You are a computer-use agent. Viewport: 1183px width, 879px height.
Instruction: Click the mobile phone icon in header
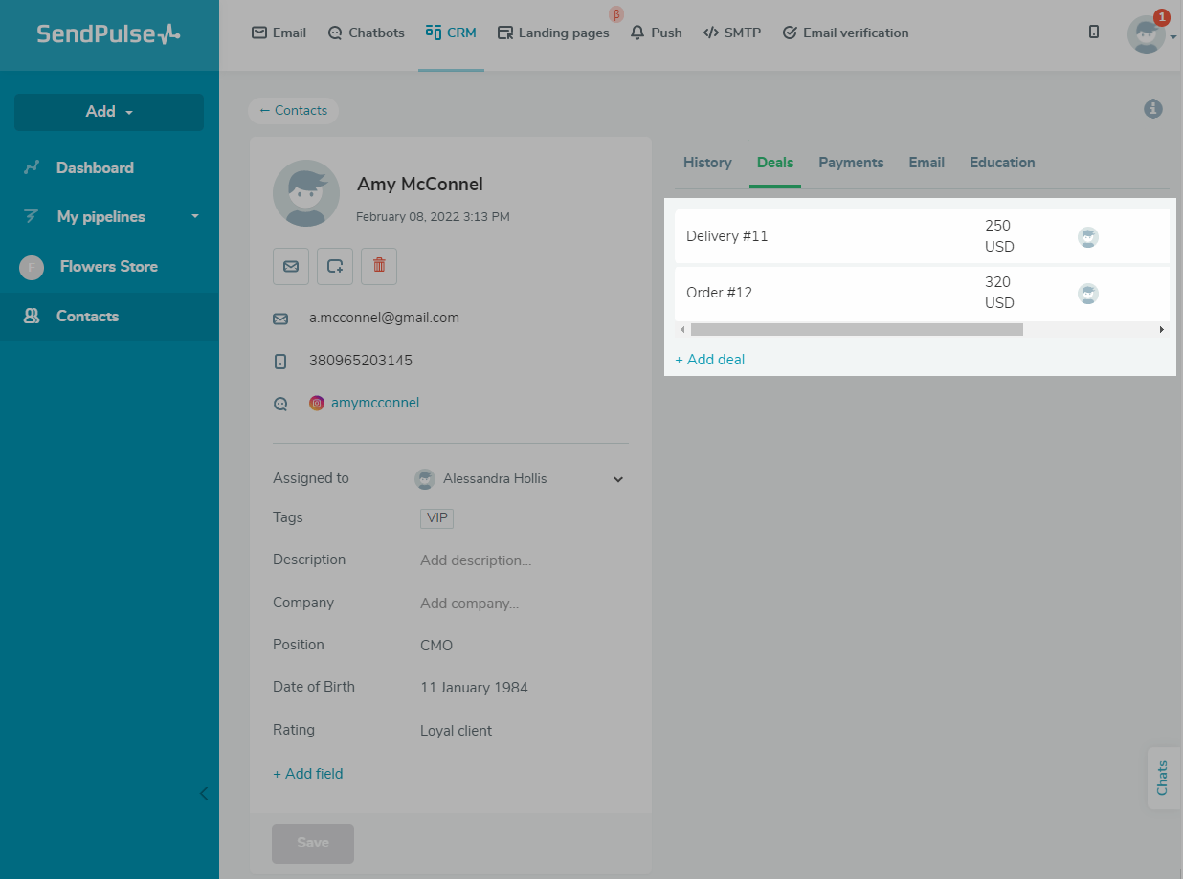pyautogui.click(x=1094, y=33)
